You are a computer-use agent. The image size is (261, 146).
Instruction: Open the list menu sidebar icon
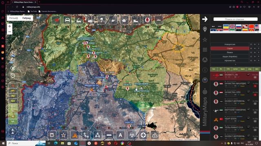(205, 49)
